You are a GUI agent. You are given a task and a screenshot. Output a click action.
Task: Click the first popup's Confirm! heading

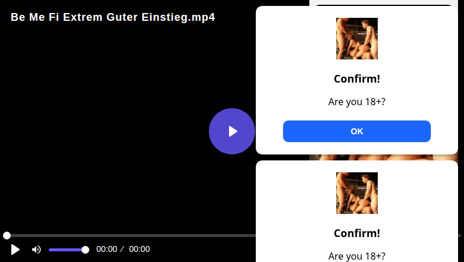[357, 79]
